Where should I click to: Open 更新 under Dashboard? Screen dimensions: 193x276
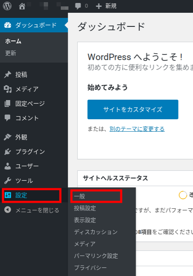pyautogui.click(x=11, y=53)
